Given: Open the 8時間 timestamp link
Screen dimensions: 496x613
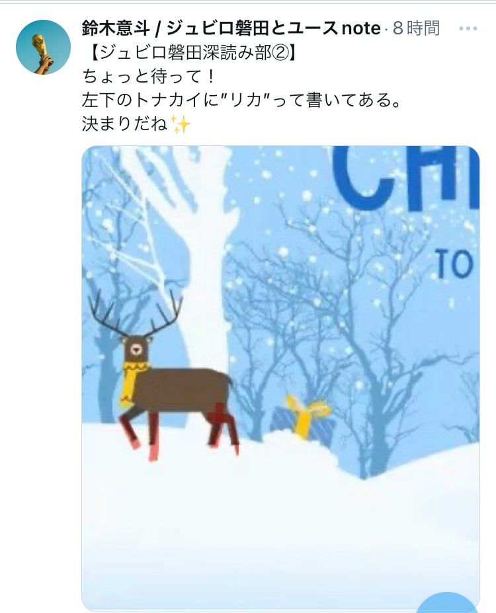Looking at the screenshot, I should click(x=416, y=28).
